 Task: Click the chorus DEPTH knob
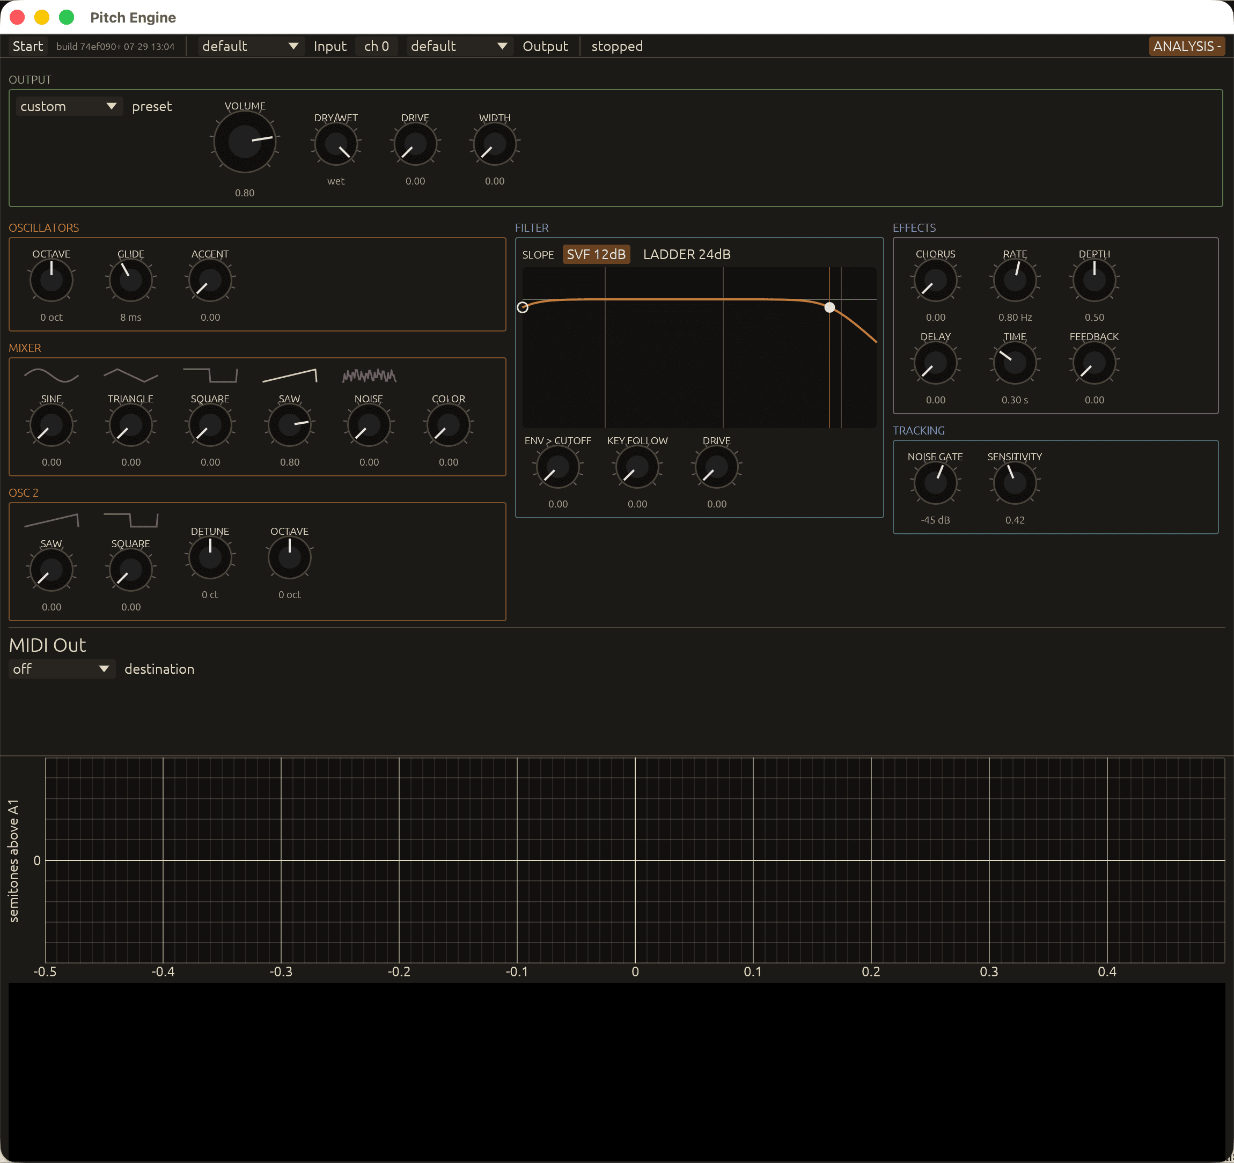tap(1095, 281)
